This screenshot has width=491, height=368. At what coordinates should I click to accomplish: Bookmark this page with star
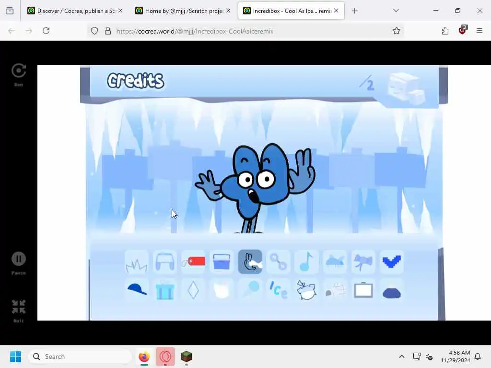396,31
